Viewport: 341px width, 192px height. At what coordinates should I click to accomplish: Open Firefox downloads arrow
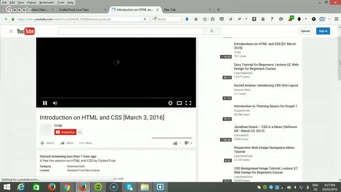tap(187, 19)
